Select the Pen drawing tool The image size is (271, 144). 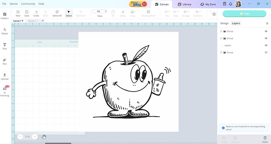point(5,61)
